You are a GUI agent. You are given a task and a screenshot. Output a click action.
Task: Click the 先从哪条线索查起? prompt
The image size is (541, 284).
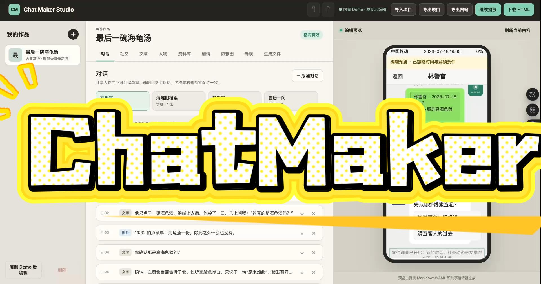point(435,205)
